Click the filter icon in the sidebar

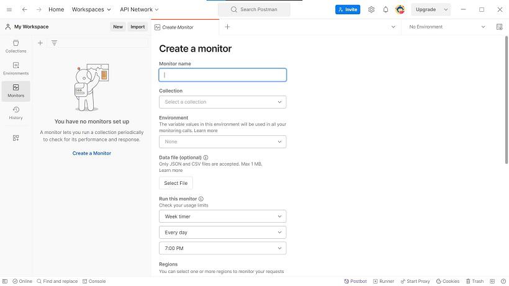54,43
